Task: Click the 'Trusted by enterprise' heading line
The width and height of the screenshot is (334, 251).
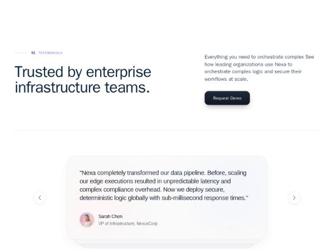Action: point(82,72)
